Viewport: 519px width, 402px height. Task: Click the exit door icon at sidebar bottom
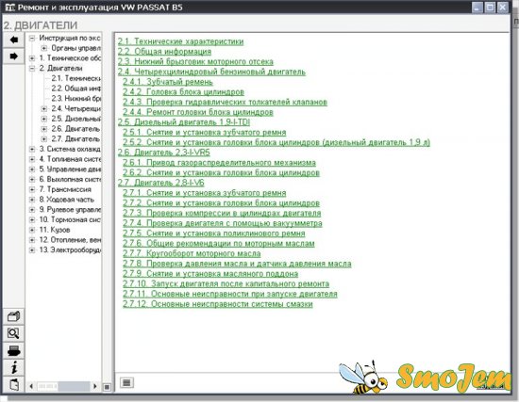13,385
